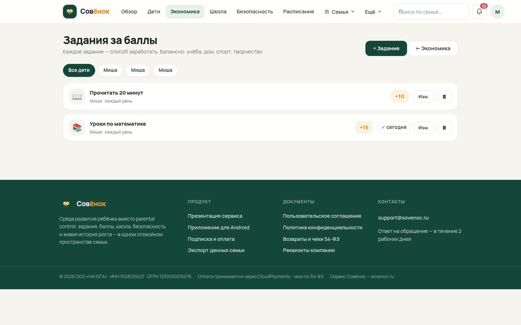Click the "+10" points badge
The height and width of the screenshot is (325, 521).
400,97
